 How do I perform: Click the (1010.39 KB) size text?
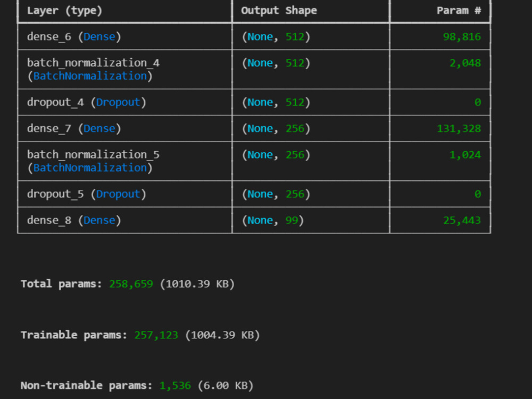197,284
